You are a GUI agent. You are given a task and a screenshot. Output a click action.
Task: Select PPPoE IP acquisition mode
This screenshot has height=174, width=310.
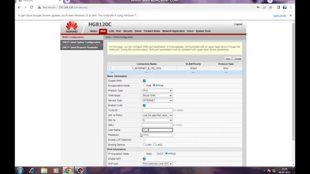[x=166, y=154]
